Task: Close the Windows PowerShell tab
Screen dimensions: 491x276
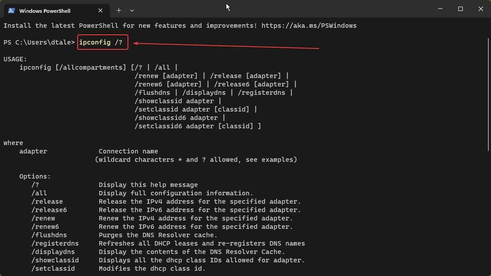Action: pyautogui.click(x=100, y=11)
